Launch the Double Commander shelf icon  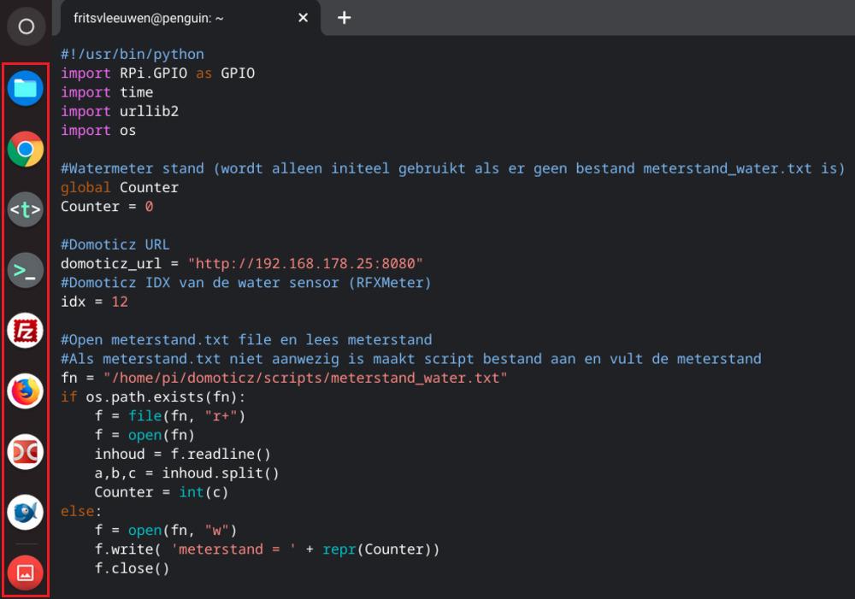[x=26, y=452]
